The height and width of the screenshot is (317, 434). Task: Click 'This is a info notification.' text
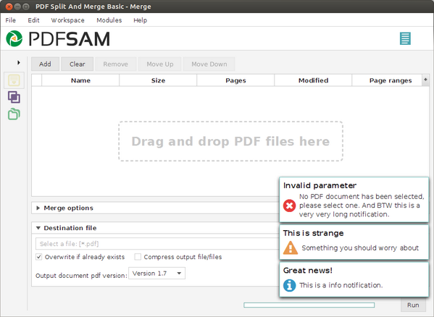pyautogui.click(x=341, y=285)
